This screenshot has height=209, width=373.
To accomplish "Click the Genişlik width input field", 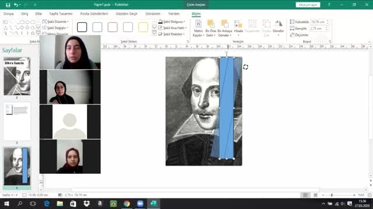I will (x=316, y=28).
